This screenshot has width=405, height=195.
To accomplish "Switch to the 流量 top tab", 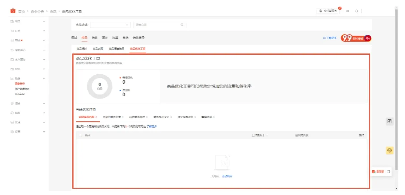I will (x=115, y=38).
